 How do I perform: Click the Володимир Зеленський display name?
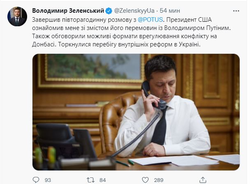point(68,11)
